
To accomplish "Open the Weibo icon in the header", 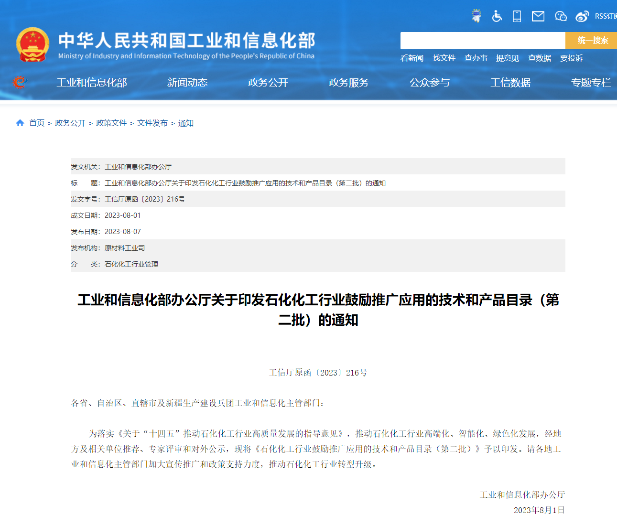I will [582, 16].
